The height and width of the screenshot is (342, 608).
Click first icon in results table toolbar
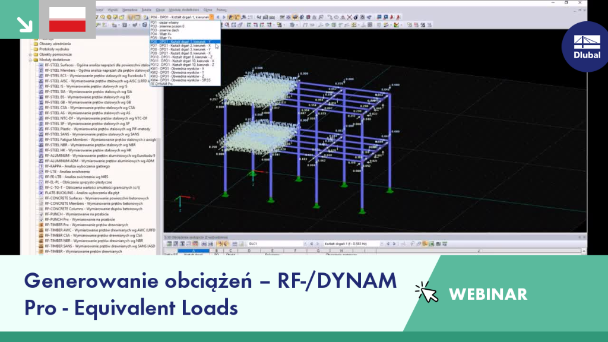[x=169, y=244]
